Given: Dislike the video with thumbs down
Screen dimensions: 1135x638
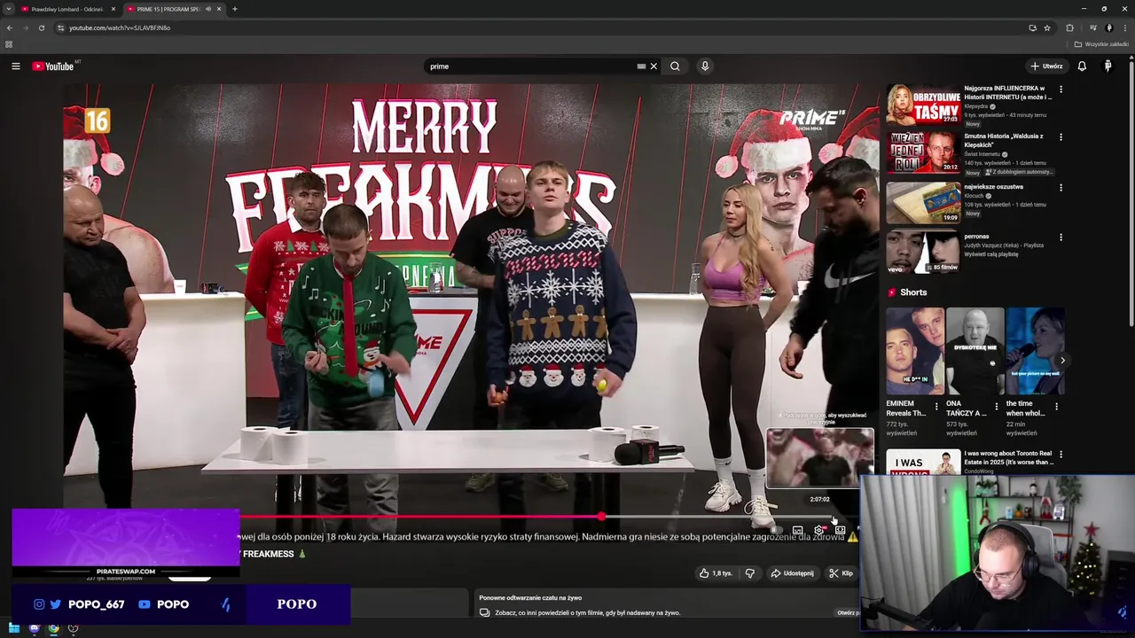Looking at the screenshot, I should pos(750,573).
